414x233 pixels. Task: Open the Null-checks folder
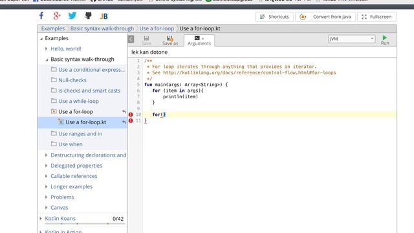[72, 80]
